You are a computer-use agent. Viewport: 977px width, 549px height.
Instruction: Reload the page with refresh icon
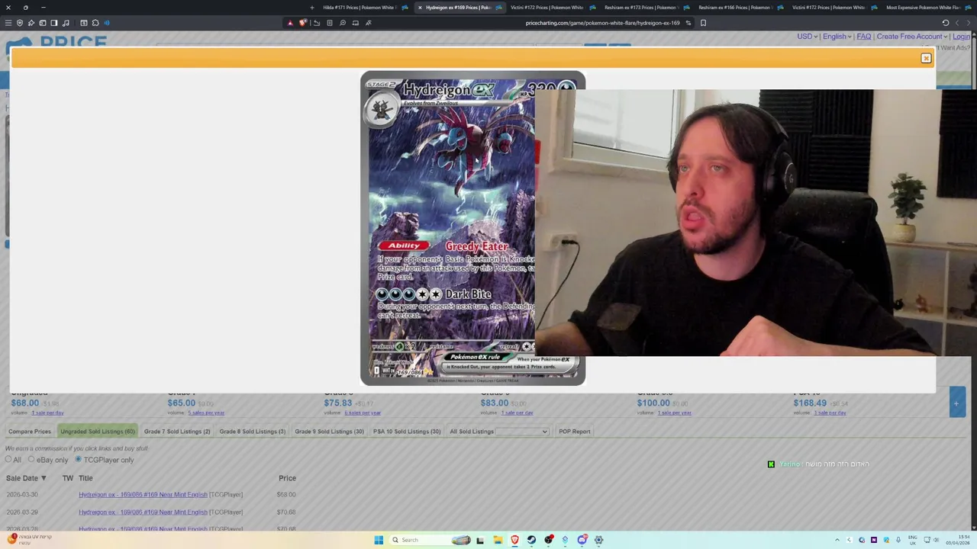pos(946,23)
